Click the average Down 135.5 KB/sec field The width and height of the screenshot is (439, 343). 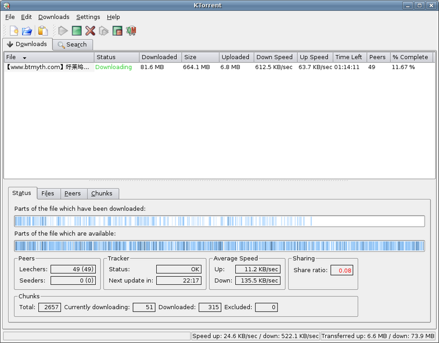point(258,280)
